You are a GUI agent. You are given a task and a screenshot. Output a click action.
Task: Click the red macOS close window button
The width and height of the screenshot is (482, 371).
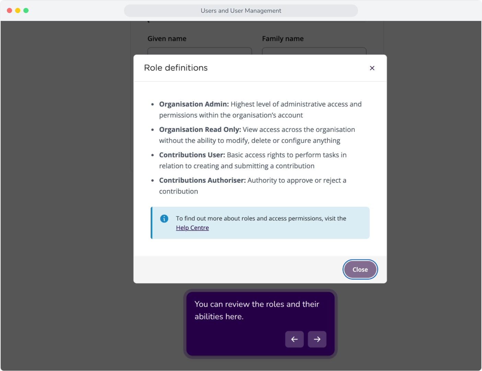tap(10, 11)
